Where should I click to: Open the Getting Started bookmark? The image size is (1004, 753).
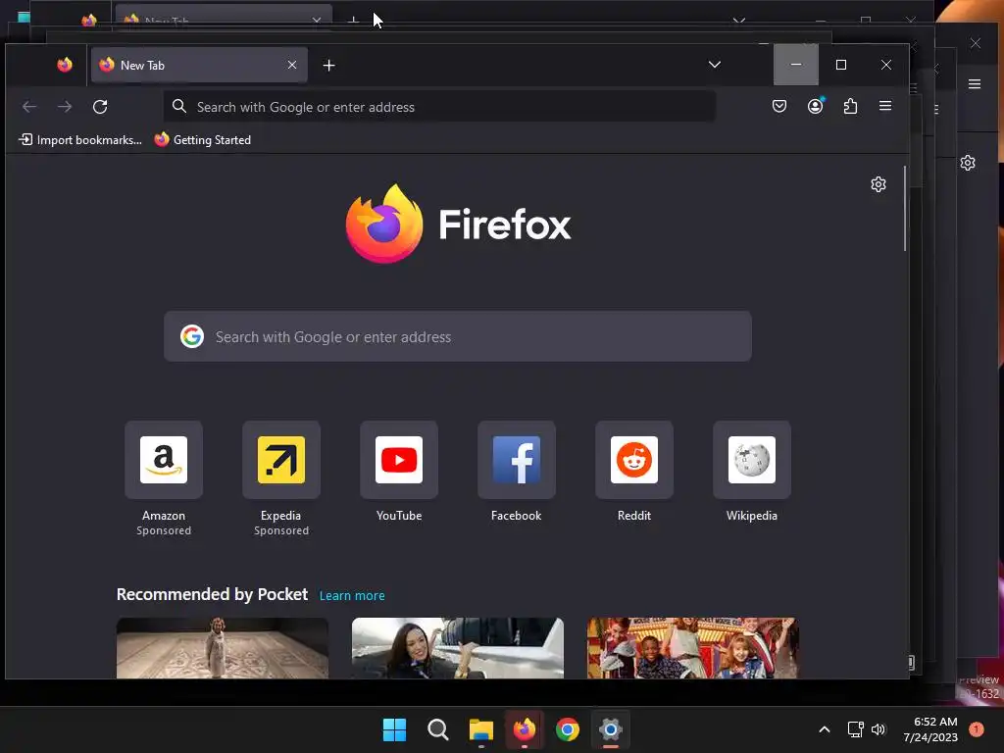(x=202, y=139)
